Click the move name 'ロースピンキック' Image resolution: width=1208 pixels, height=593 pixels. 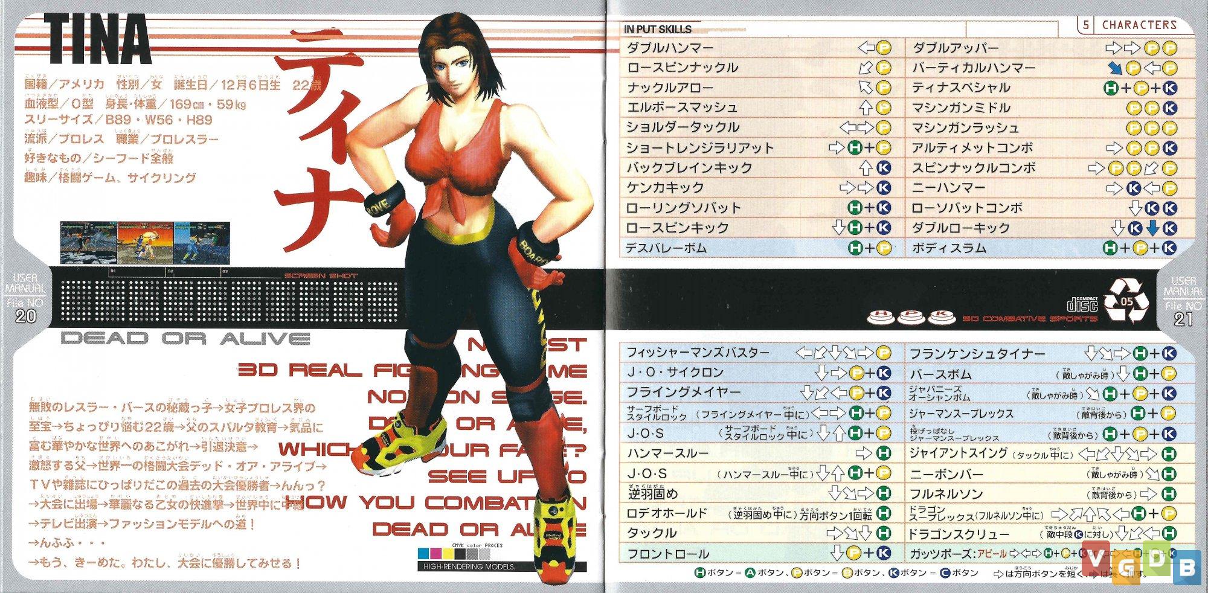(677, 228)
